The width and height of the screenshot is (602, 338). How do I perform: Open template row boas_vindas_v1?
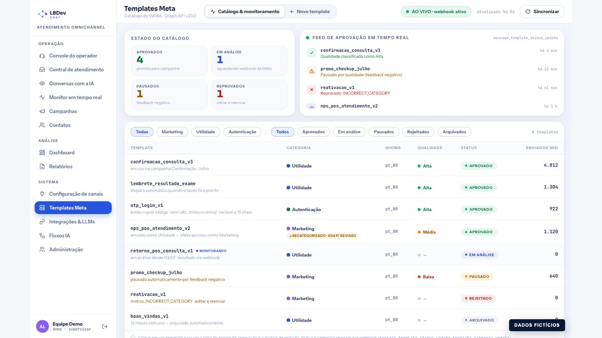(x=344, y=320)
